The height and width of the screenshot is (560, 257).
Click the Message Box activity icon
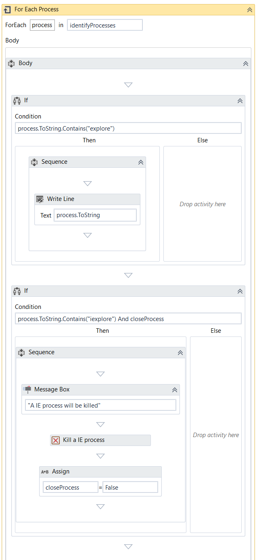tap(27, 389)
